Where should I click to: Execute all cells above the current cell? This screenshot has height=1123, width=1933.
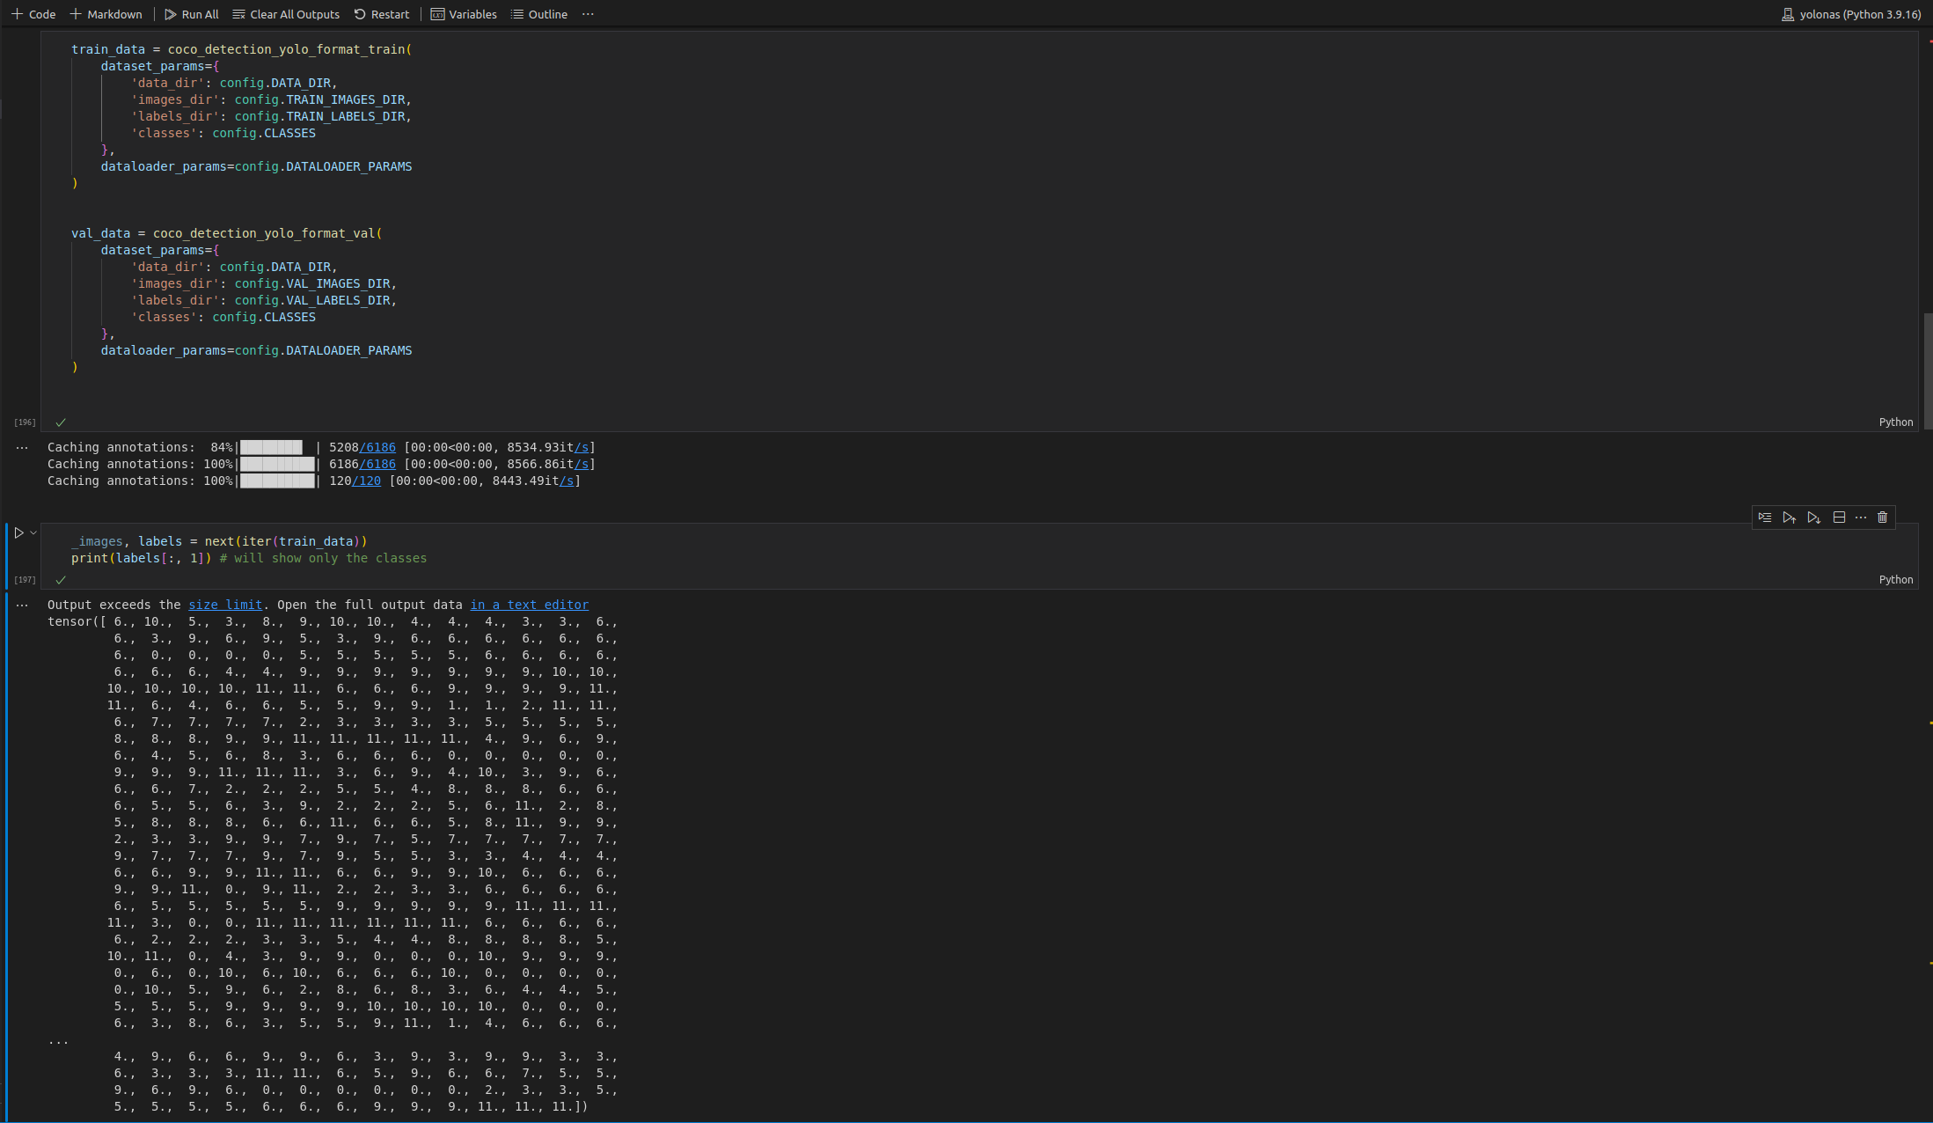(1790, 517)
